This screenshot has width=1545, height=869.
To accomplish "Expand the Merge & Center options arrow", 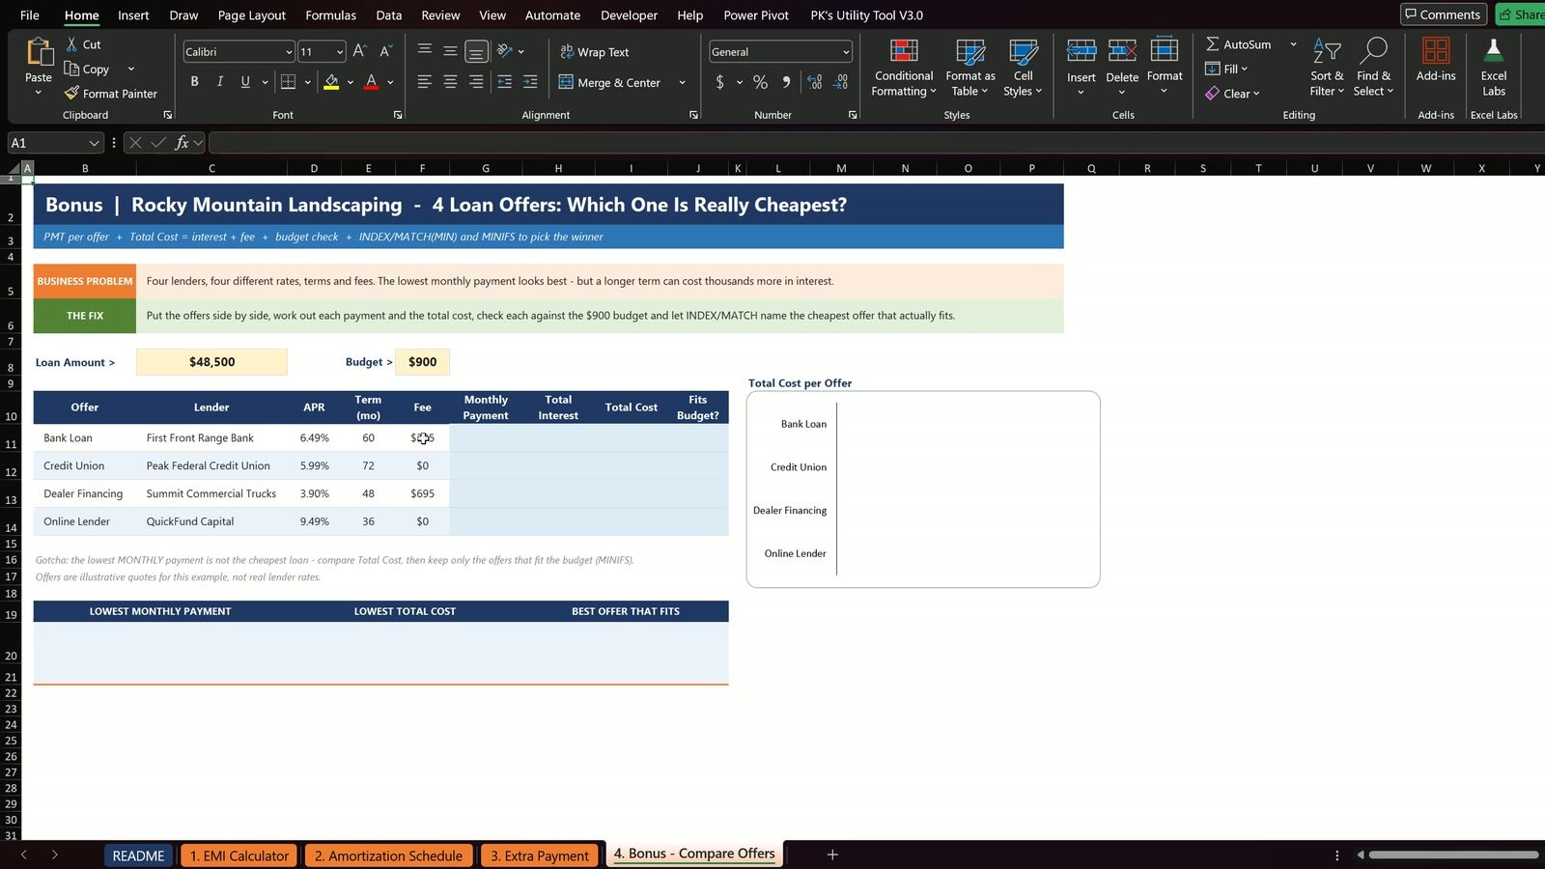I will tap(682, 83).
